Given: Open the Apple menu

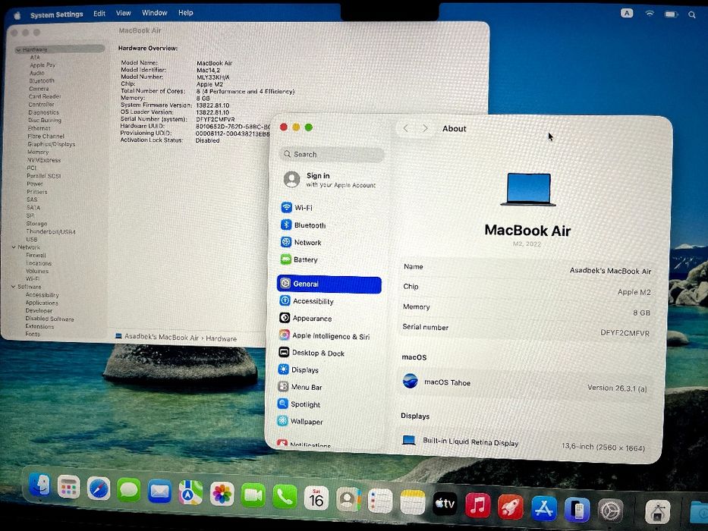Looking at the screenshot, I should click(17, 15).
